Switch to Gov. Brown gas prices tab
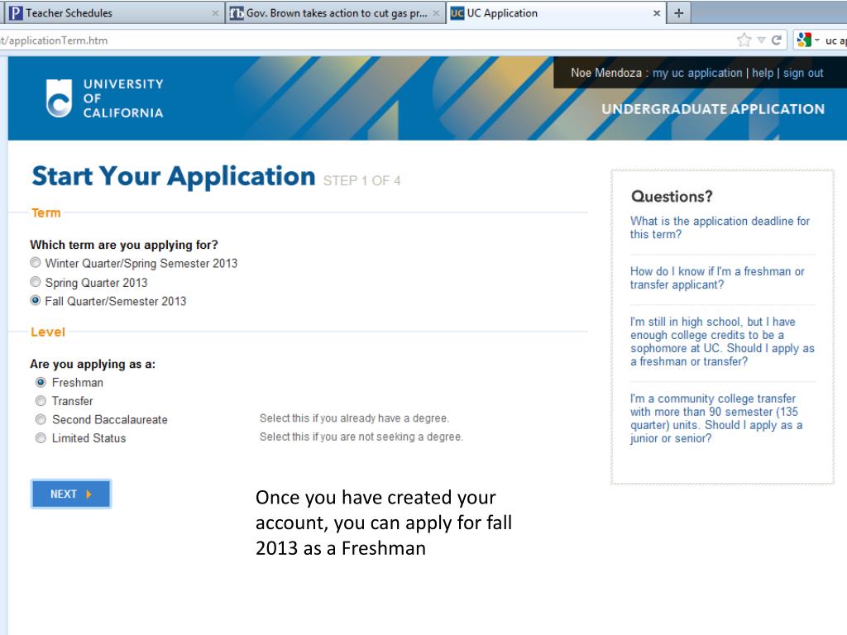 tap(335, 13)
